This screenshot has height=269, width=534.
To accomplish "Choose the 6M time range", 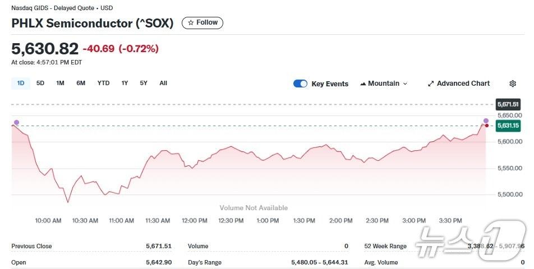I will pos(81,84).
